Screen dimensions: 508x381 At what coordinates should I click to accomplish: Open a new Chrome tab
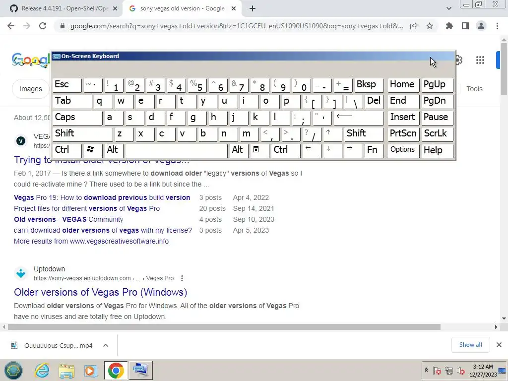253,8
